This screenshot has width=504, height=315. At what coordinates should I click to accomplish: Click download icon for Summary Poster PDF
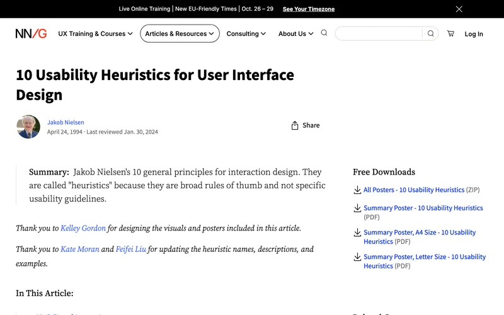click(357, 209)
